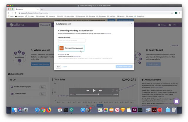Image resolution: width=188 pixels, height=122 pixels.
Task: Click No more channels - Next button
Action: coord(124,67)
